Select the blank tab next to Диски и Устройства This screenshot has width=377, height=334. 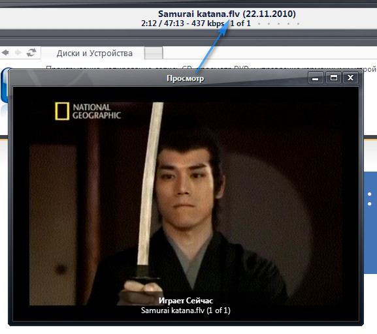click(154, 53)
